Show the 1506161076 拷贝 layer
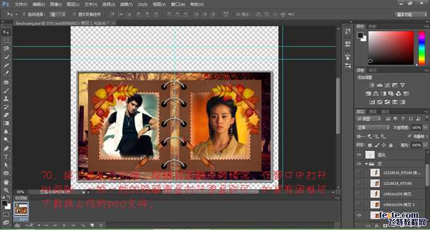This screenshot has height=230, width=430. click(359, 194)
